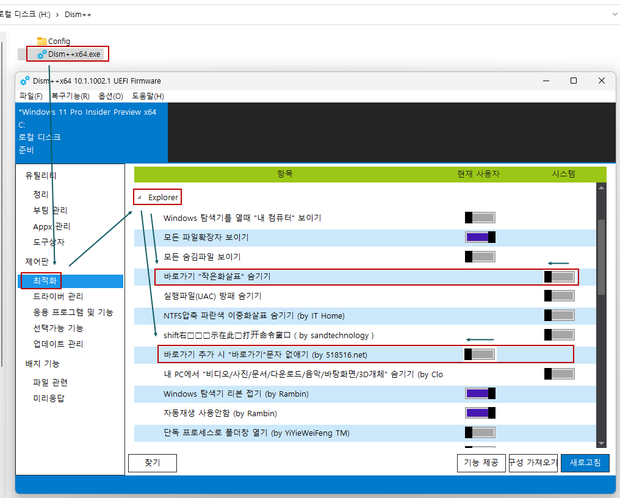620x498 pixels.
Task: Click scrollbar up arrow in options list
Action: pyautogui.click(x=601, y=187)
